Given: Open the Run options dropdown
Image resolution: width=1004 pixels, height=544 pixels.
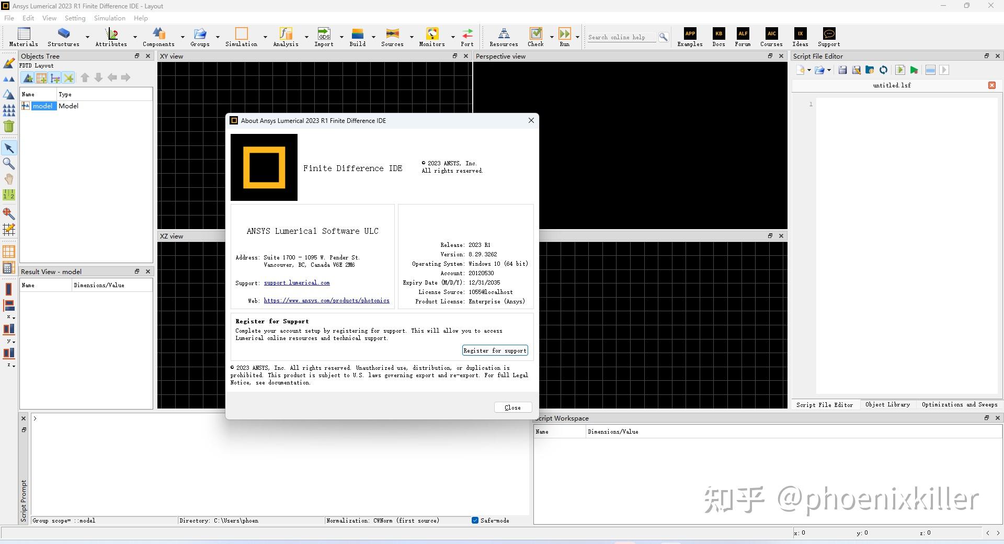Looking at the screenshot, I should [x=577, y=37].
